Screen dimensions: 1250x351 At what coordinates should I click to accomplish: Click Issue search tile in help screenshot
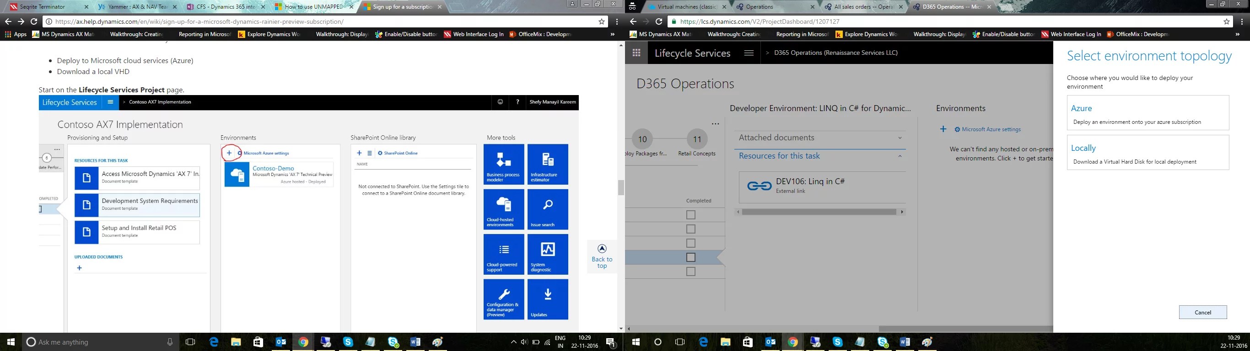547,209
